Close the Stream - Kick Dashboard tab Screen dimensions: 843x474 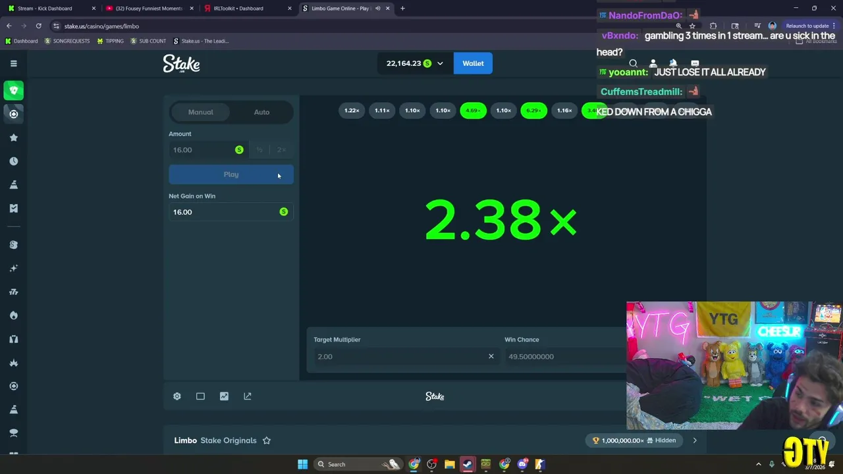(93, 9)
